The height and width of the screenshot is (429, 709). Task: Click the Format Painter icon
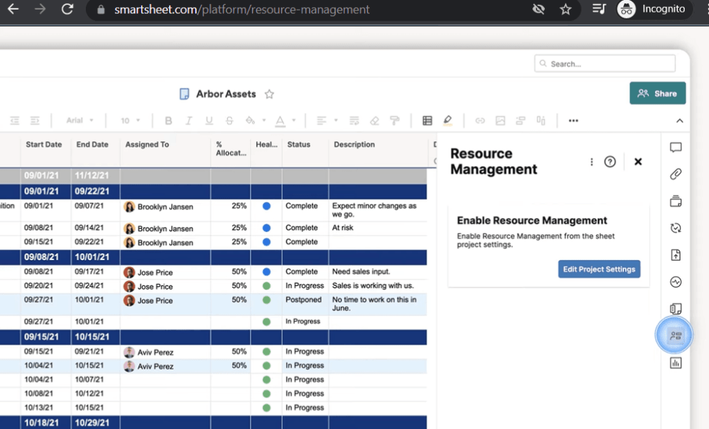tap(394, 120)
